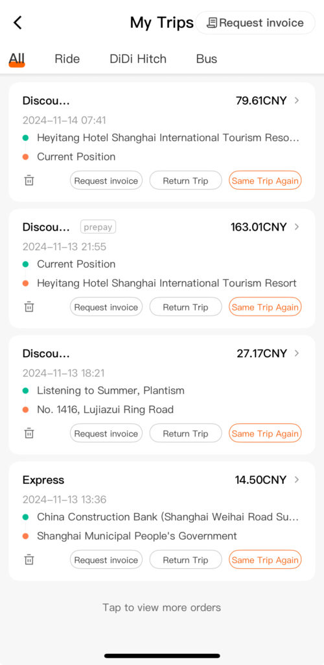Image resolution: width=324 pixels, height=665 pixels.
Task: Open details chevron beside 163.01CNY
Action: coord(297,227)
